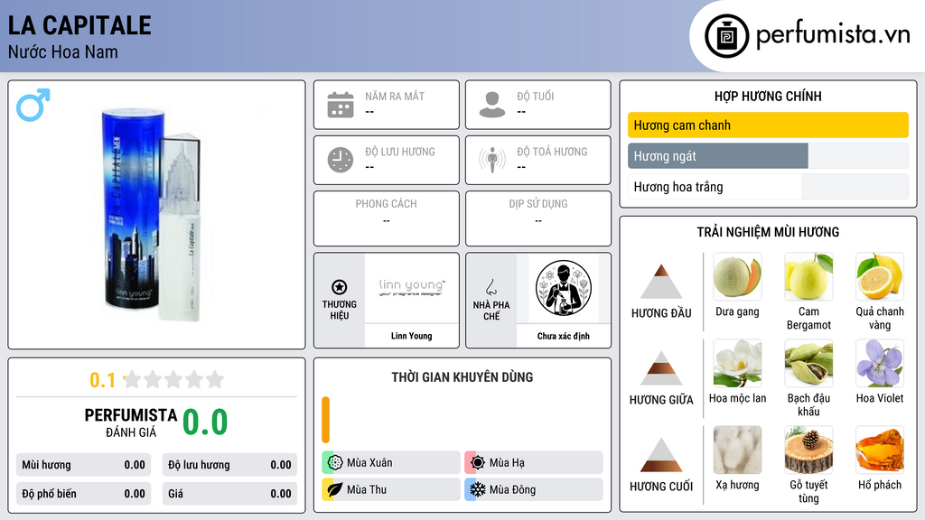Screen dimensions: 925x520
Task: Click the Dịp sử dụng info box
Action: pos(538,218)
